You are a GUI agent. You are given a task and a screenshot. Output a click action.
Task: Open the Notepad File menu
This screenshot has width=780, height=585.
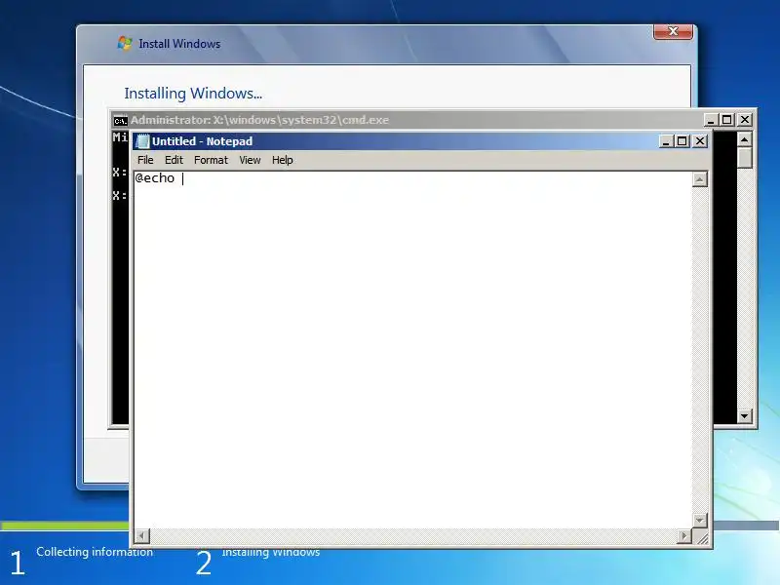click(145, 160)
